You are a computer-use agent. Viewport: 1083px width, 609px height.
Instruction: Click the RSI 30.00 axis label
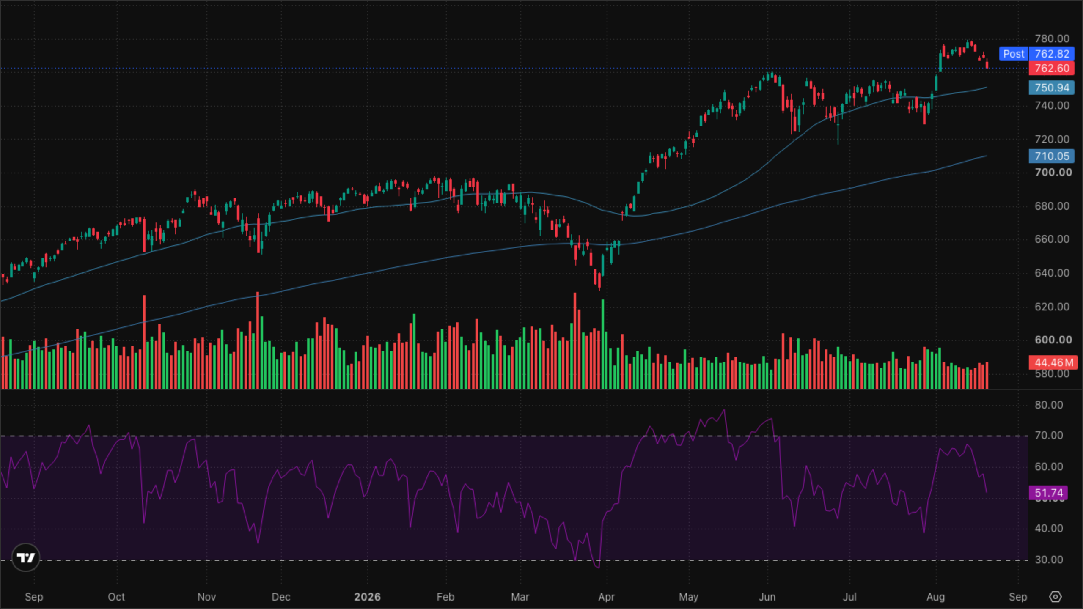1049,560
